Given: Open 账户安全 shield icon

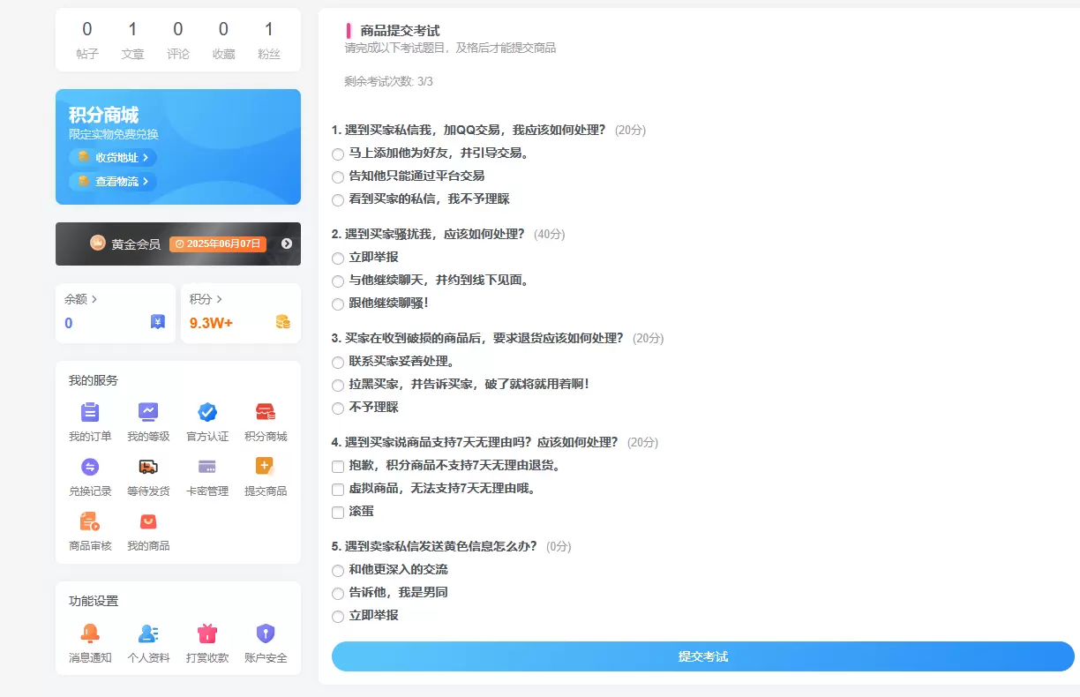Looking at the screenshot, I should tap(266, 633).
